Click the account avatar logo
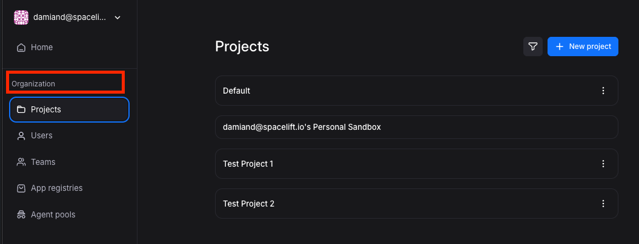 point(21,18)
